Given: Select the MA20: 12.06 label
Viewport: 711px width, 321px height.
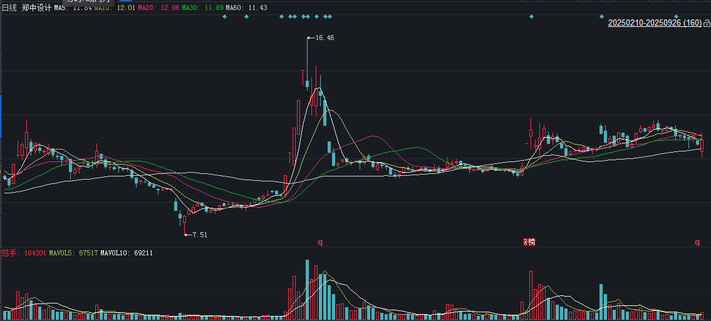Looking at the screenshot, I should (158, 8).
